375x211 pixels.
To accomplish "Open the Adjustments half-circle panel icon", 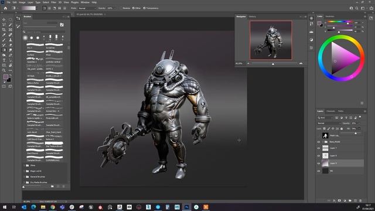I will click(311, 40).
